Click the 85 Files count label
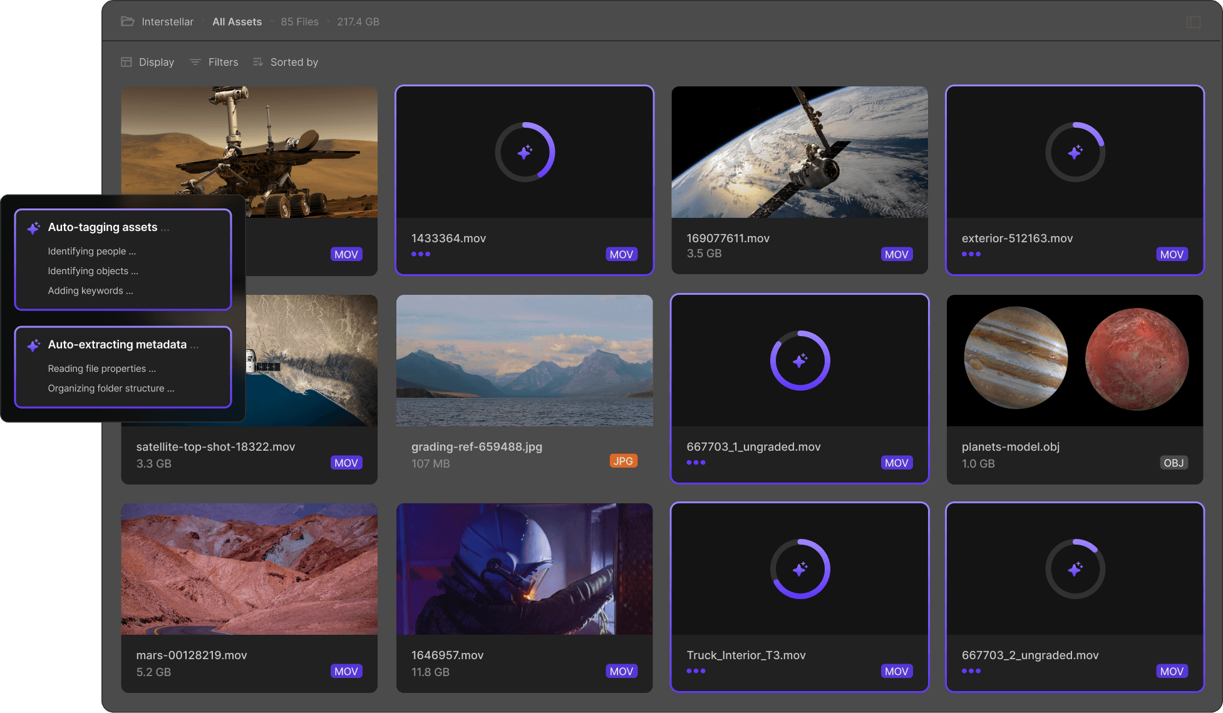 coord(299,21)
